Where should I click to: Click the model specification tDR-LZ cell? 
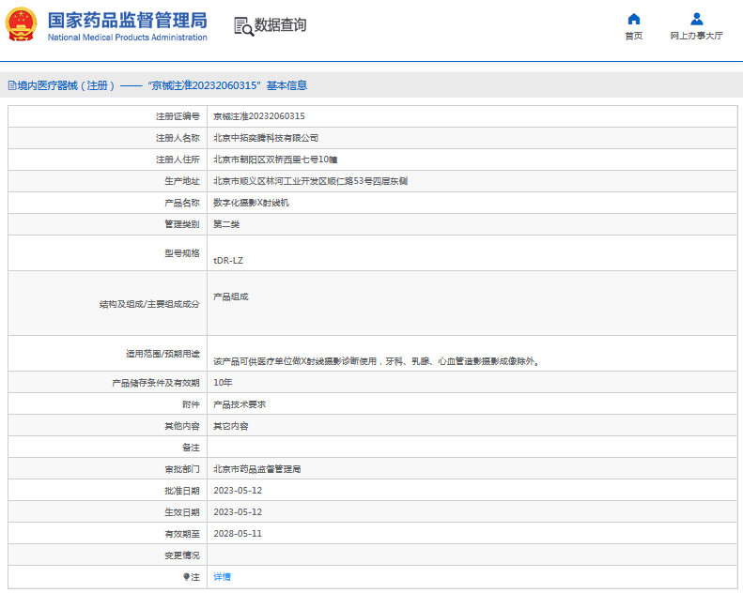pos(228,260)
